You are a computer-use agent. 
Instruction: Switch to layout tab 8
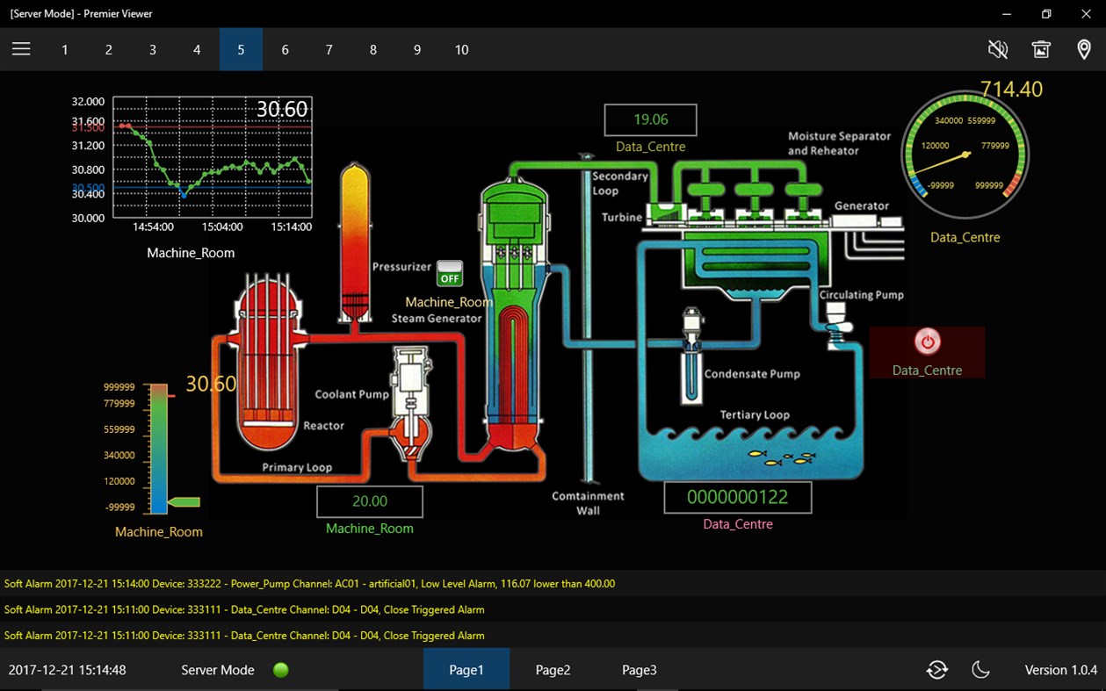(x=373, y=49)
